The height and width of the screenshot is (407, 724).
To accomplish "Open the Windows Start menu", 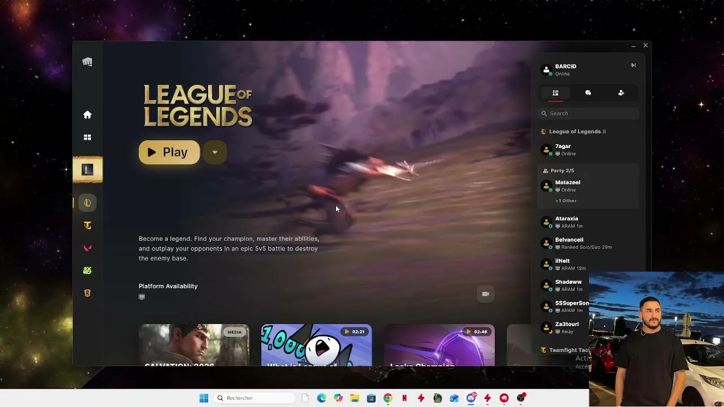I will (204, 398).
